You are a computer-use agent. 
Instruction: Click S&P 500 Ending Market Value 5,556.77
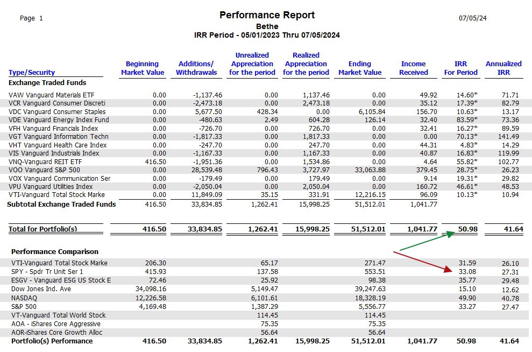(x=372, y=306)
